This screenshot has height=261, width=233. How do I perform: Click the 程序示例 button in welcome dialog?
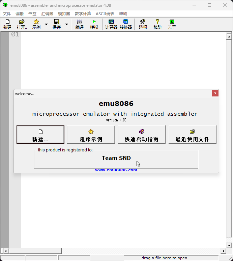point(91,135)
